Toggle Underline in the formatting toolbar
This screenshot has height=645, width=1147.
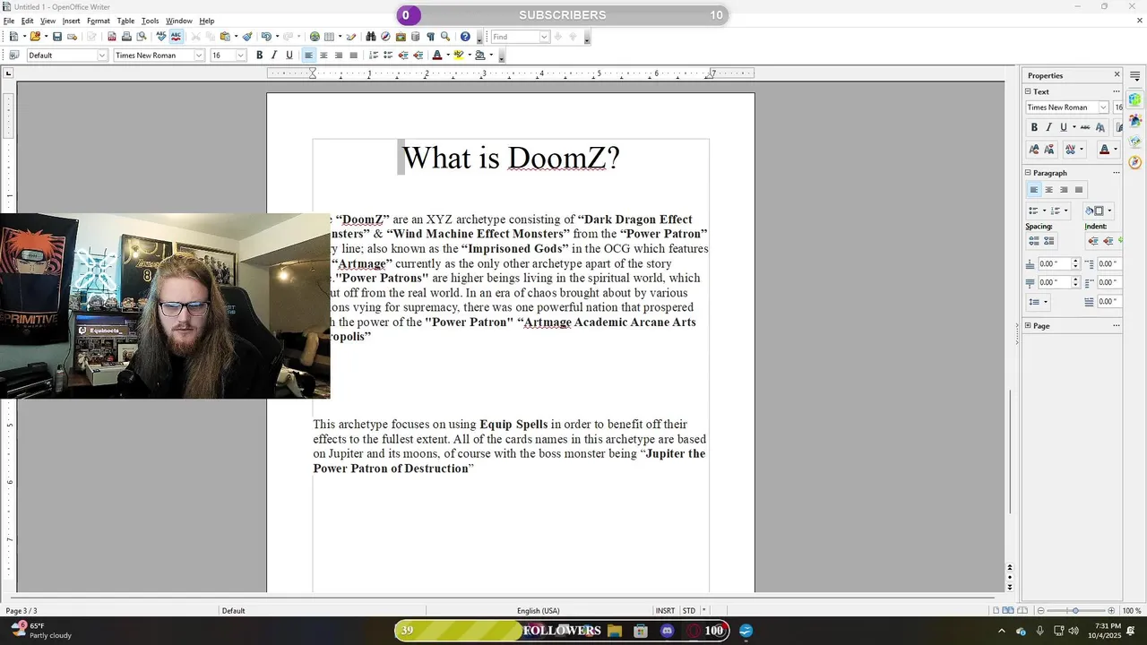tap(289, 56)
